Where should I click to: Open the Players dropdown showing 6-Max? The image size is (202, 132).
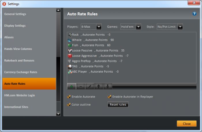click(91, 27)
